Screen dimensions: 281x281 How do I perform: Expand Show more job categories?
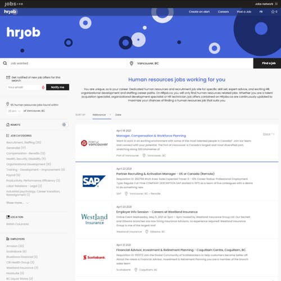[17, 203]
